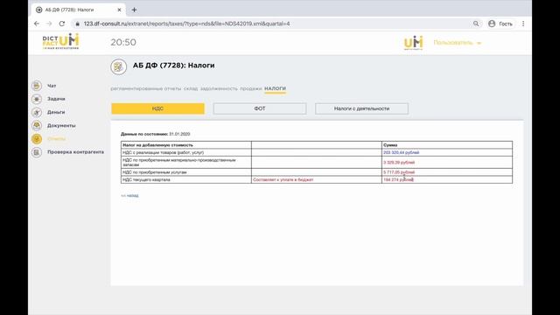Switch to задолженность tab
This screenshot has height=315, width=560.
pos(219,88)
